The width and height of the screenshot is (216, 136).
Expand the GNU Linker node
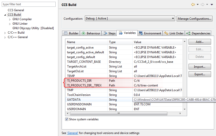(10, 24)
